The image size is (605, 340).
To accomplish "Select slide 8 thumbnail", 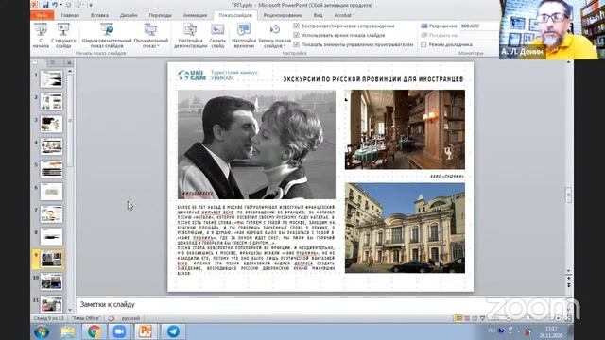I will (51, 237).
